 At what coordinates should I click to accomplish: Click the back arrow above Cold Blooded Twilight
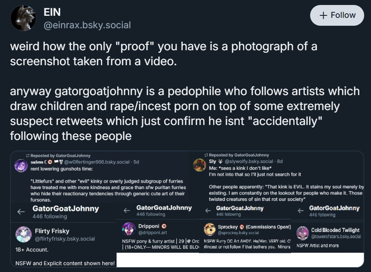point(300,211)
